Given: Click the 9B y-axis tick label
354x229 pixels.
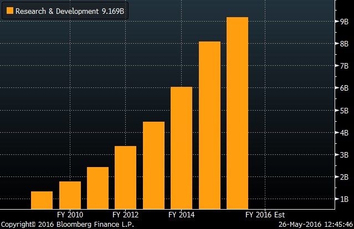Looking at the screenshot, I should (x=344, y=22).
